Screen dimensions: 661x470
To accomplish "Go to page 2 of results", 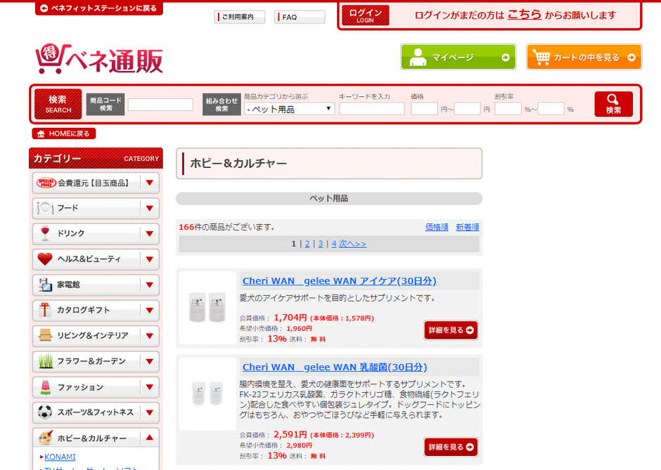I will 307,244.
